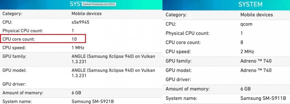
Task: Select the CPU value s5e9945
Action: pyautogui.click(x=80, y=22)
